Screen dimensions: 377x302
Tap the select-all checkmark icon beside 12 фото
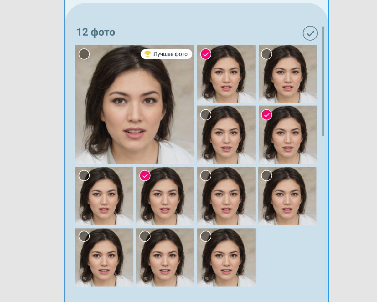310,33
